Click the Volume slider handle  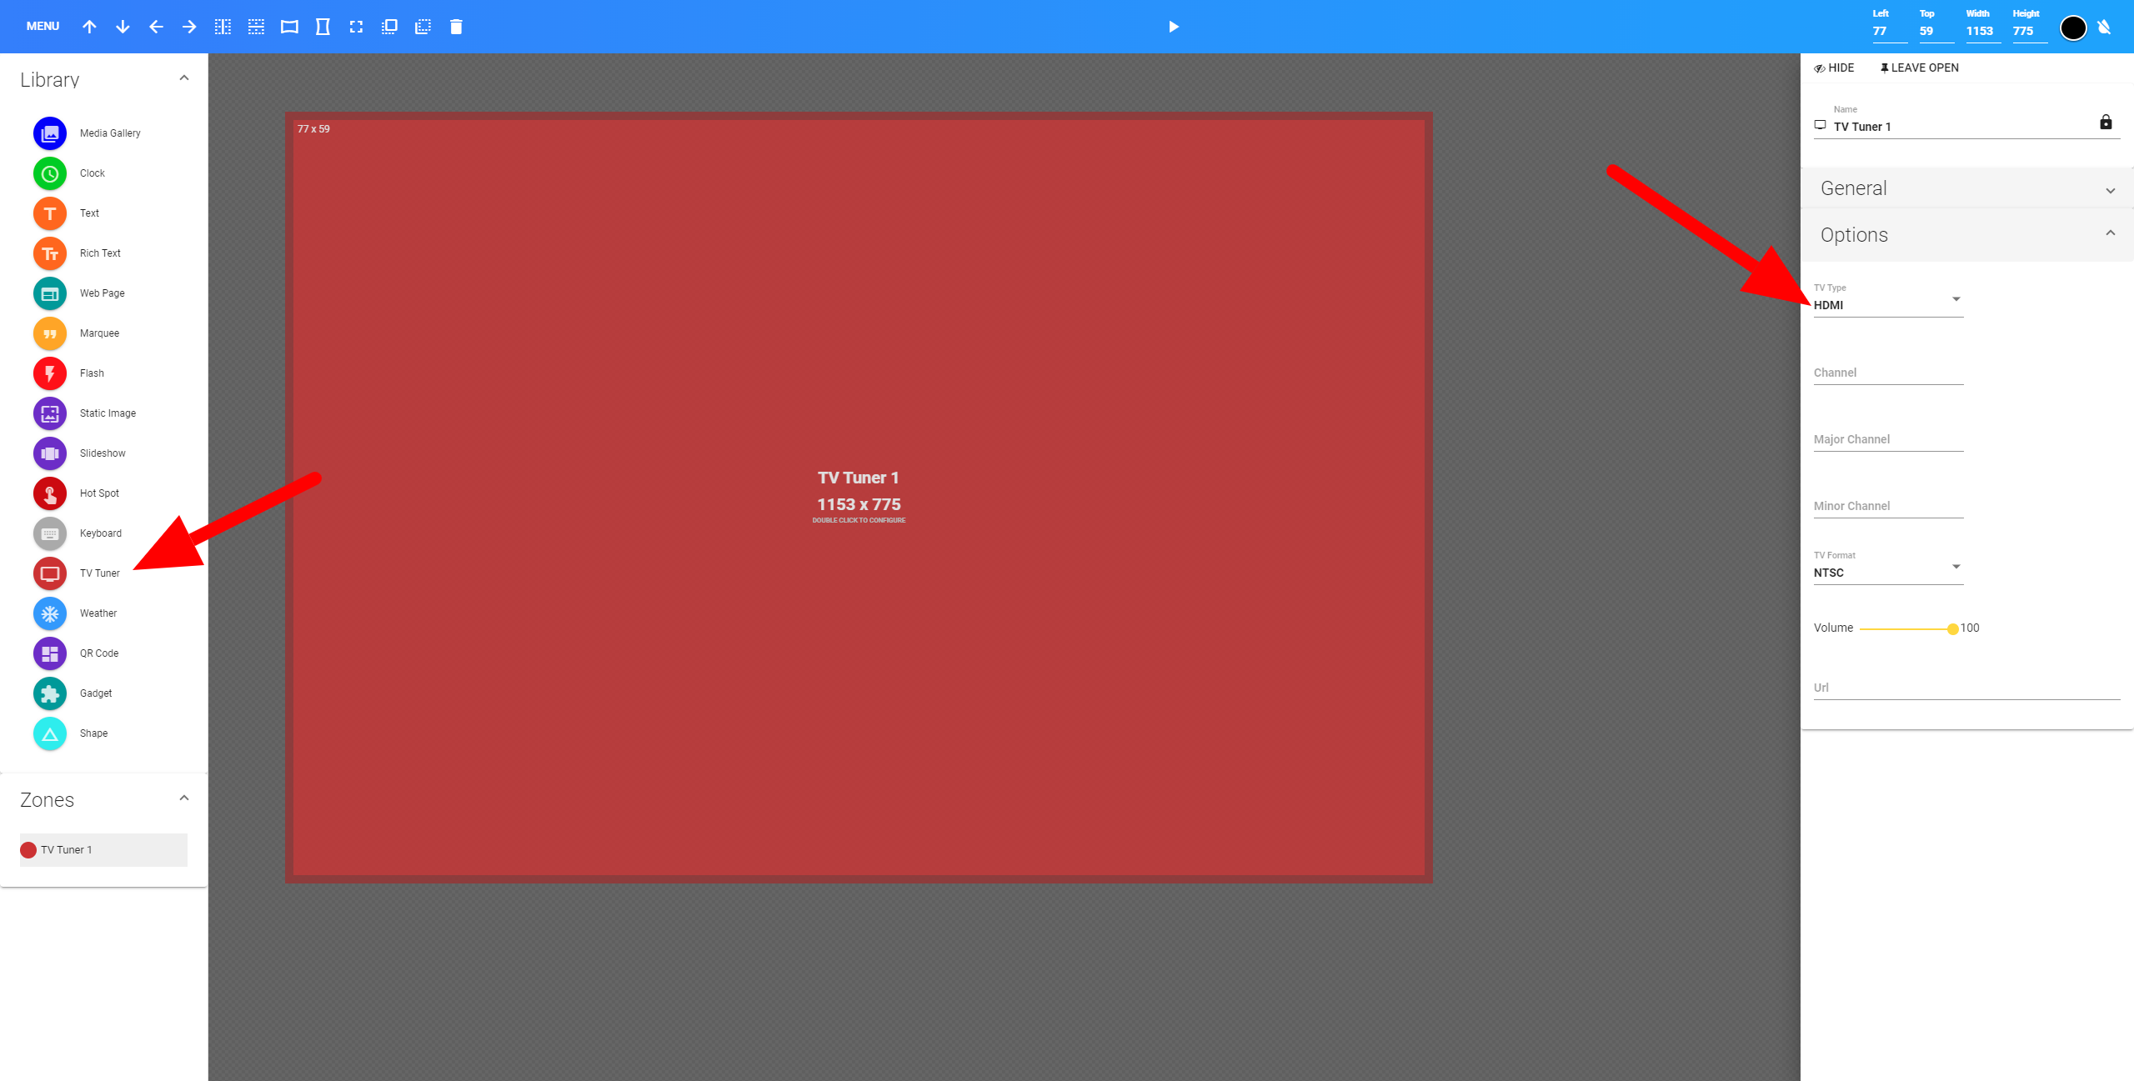coord(1952,628)
